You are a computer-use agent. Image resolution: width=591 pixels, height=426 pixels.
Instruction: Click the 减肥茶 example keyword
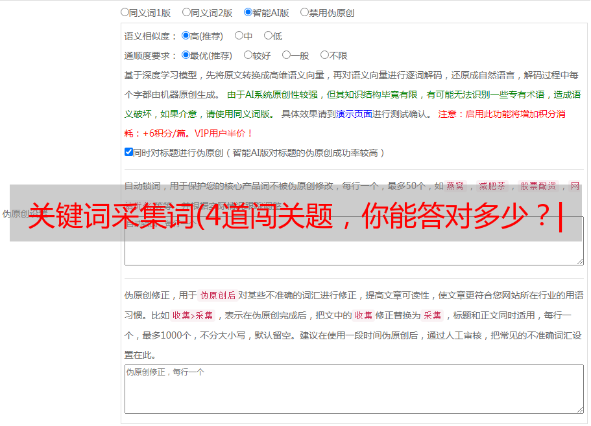(x=492, y=186)
